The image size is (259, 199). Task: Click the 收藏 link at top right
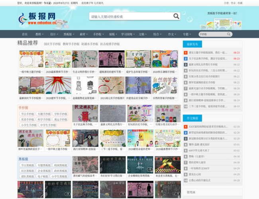click(x=240, y=3)
